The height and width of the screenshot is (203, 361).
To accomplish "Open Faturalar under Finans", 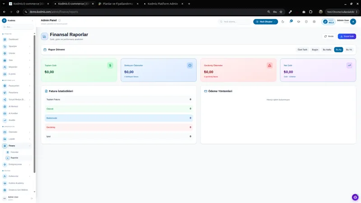I will pyautogui.click(x=14, y=152).
